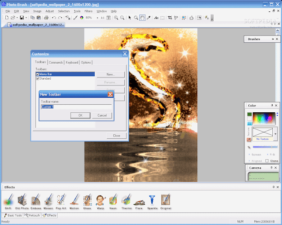Expand the Save button dropdown arrow

26,18
